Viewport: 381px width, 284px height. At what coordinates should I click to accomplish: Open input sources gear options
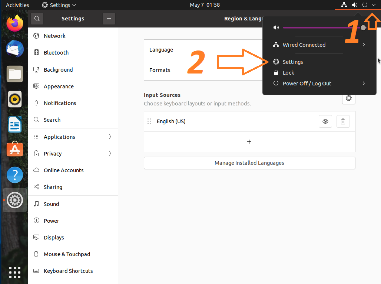348,98
